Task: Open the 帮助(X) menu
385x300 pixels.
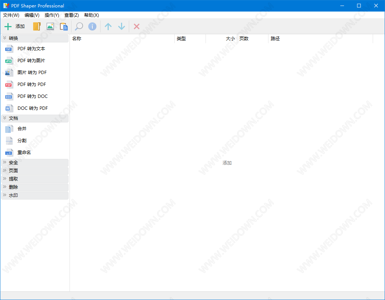Action: click(91, 15)
